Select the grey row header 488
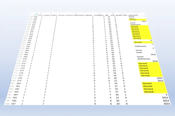This screenshot has width=175, height=116. 7,104
